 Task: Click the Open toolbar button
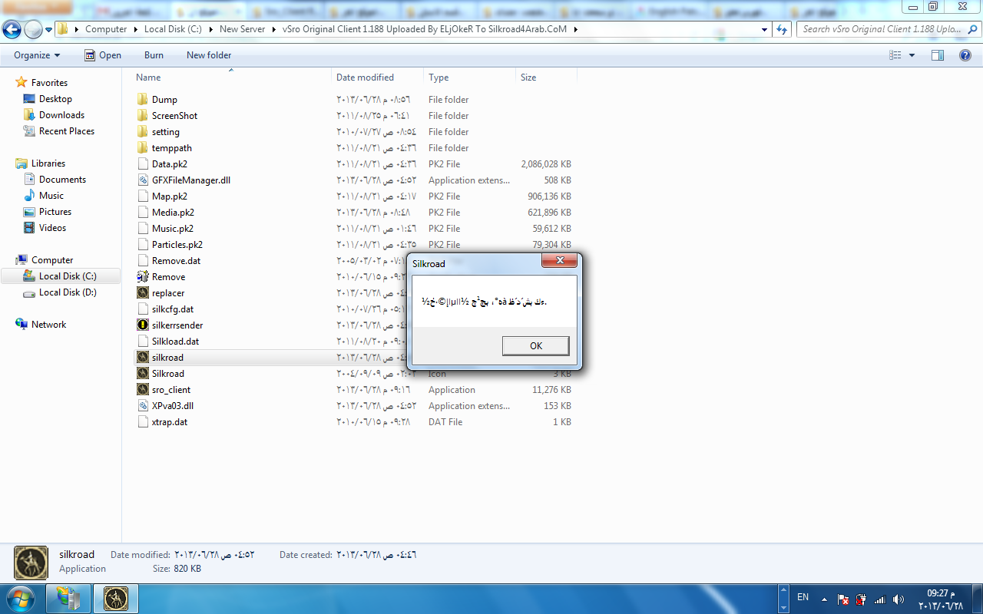tap(102, 55)
